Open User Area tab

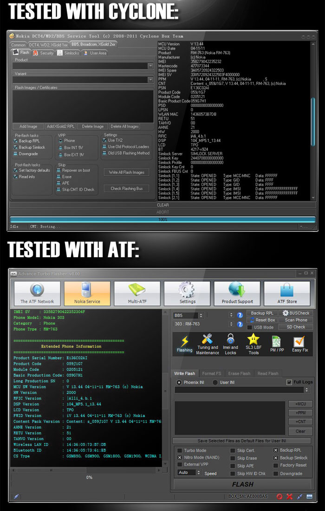(x=95, y=53)
